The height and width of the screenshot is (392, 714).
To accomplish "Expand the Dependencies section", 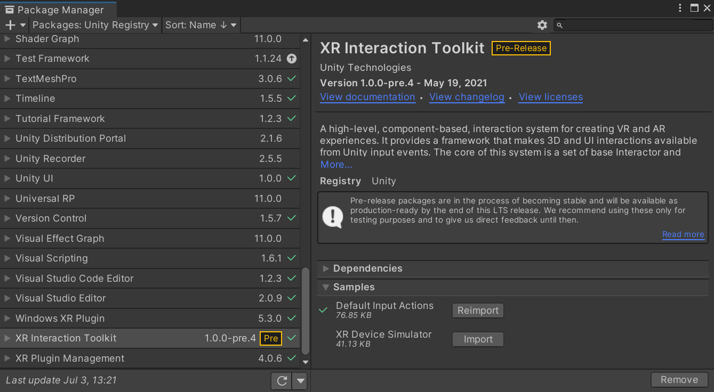I will click(326, 268).
